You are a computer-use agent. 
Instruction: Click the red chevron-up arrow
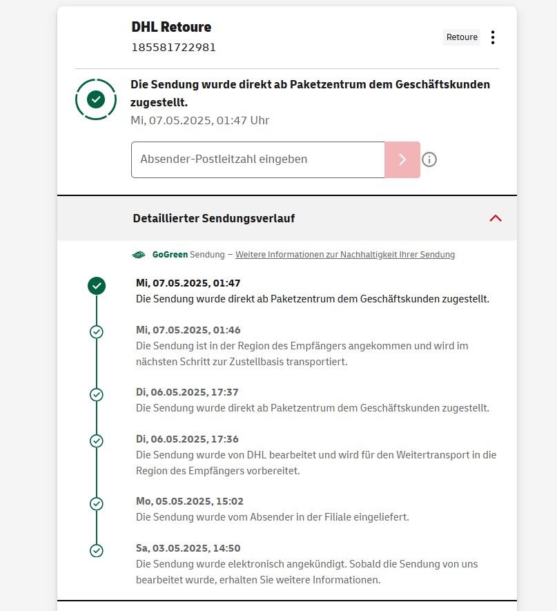(x=496, y=218)
